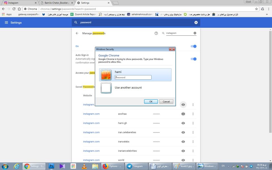The width and height of the screenshot is (272, 170).
Task: Open the Settings hamburger menu
Action: 6,23
